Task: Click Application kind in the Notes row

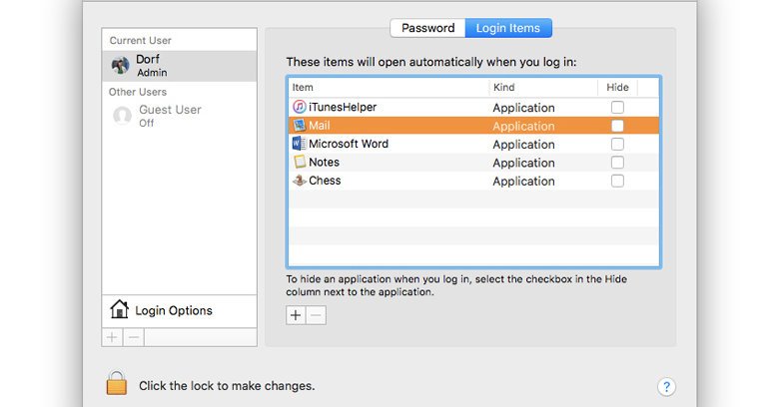Action: (523, 163)
